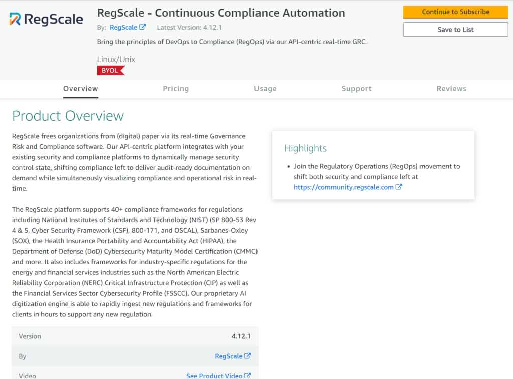This screenshot has height=379, width=513.
Task: Click version value '4.12.1' in table
Action: coord(241,336)
